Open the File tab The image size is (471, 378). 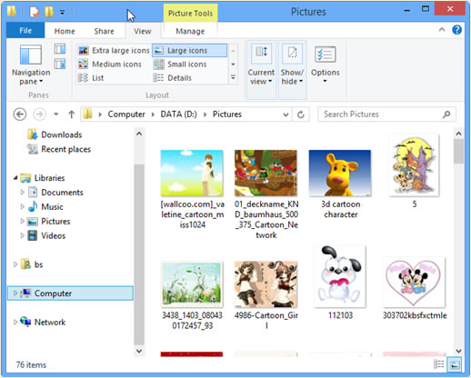(25, 31)
